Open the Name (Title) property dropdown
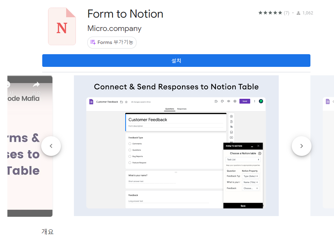Image resolution: width=334 pixels, height=240 pixels. click(x=251, y=182)
